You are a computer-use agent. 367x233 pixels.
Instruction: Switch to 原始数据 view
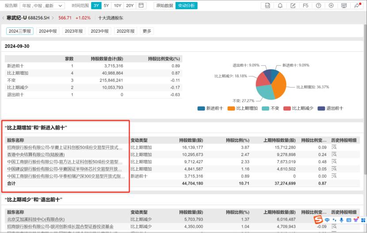(164, 6)
